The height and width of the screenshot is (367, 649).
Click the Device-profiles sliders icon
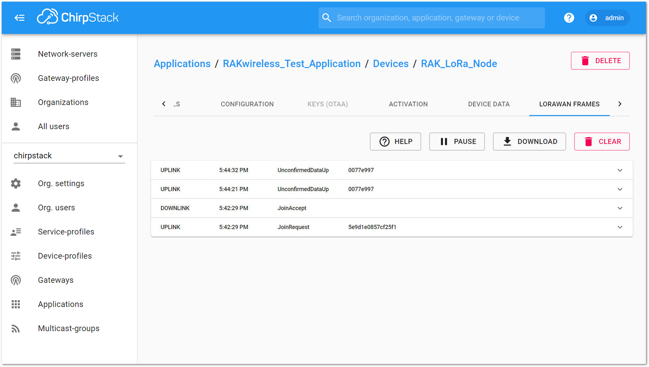(16, 256)
